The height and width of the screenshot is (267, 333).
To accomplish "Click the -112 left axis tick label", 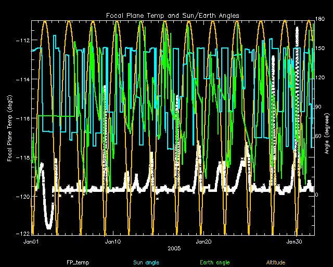I will [22, 40].
